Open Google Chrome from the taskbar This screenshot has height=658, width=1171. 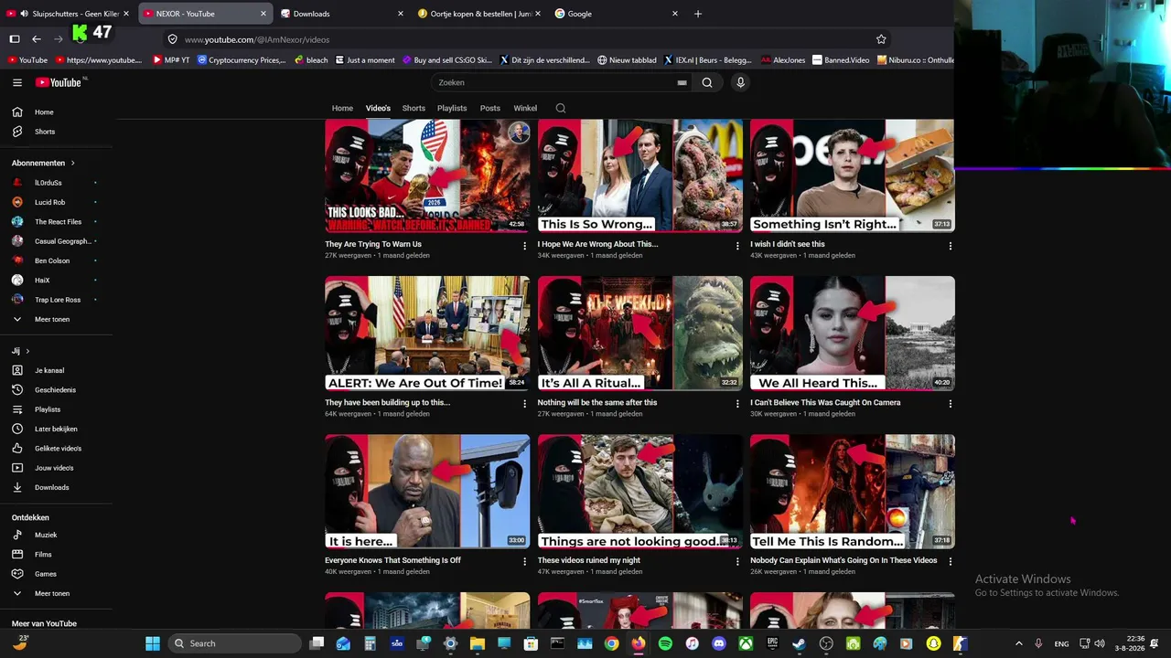click(611, 643)
